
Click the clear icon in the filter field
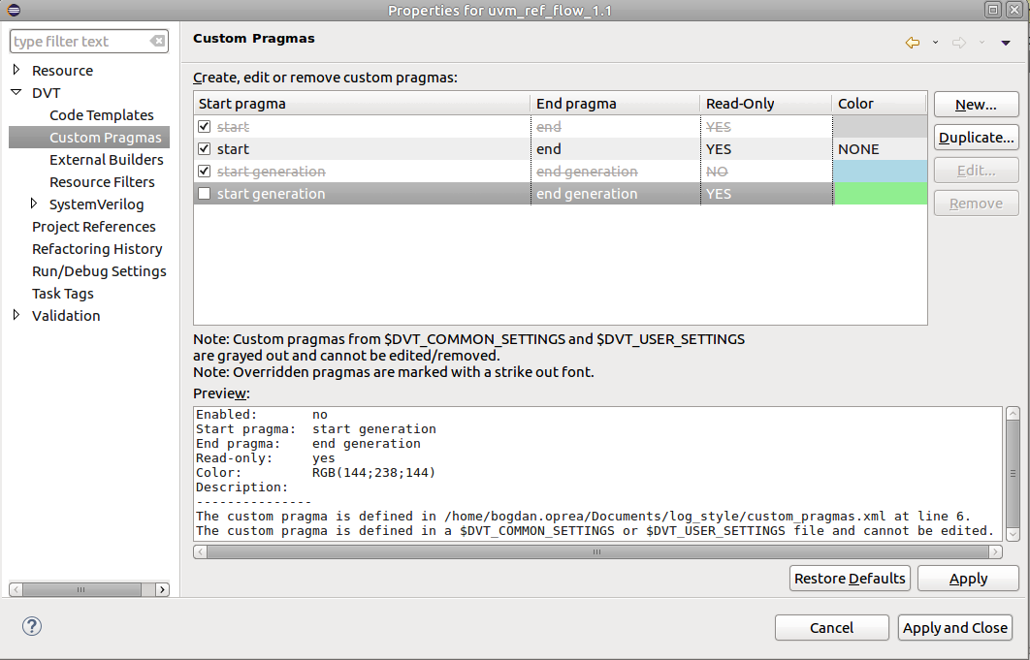tap(157, 41)
